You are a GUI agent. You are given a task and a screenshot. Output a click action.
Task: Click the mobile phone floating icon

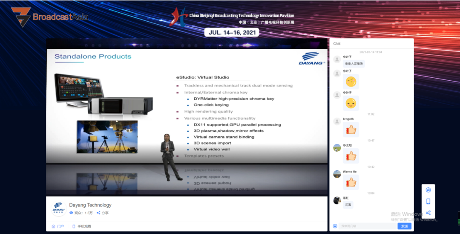428,201
